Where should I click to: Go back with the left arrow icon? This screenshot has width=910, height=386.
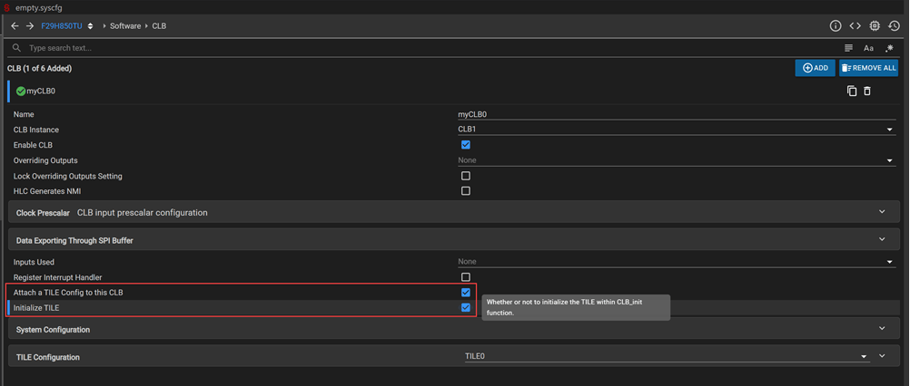(15, 26)
